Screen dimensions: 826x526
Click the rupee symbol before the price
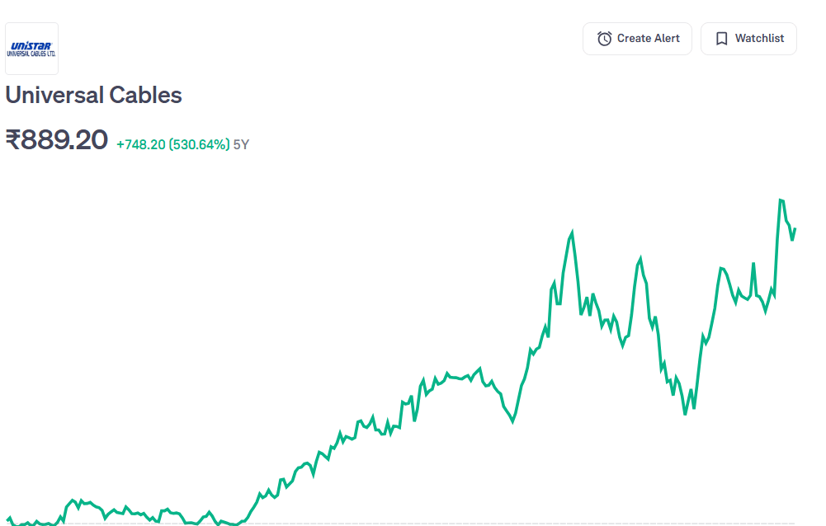(x=12, y=140)
